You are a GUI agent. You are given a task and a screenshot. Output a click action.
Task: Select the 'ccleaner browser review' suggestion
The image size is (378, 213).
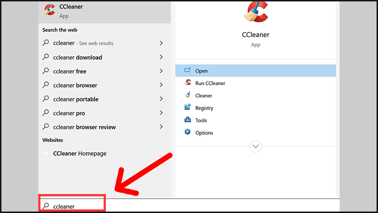pyautogui.click(x=104, y=127)
